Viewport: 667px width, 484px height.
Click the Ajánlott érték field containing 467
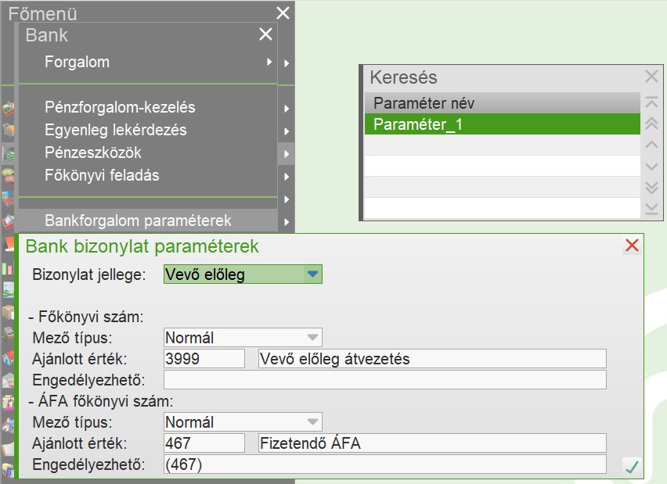tap(204, 443)
